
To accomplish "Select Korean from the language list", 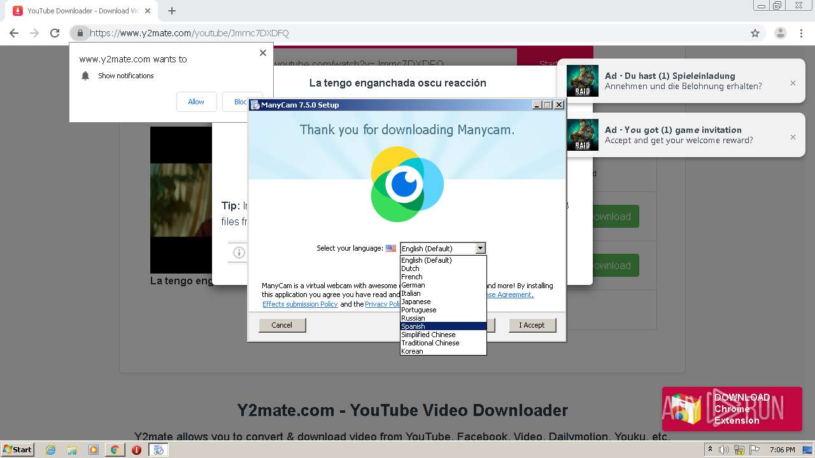I will click(x=443, y=351).
